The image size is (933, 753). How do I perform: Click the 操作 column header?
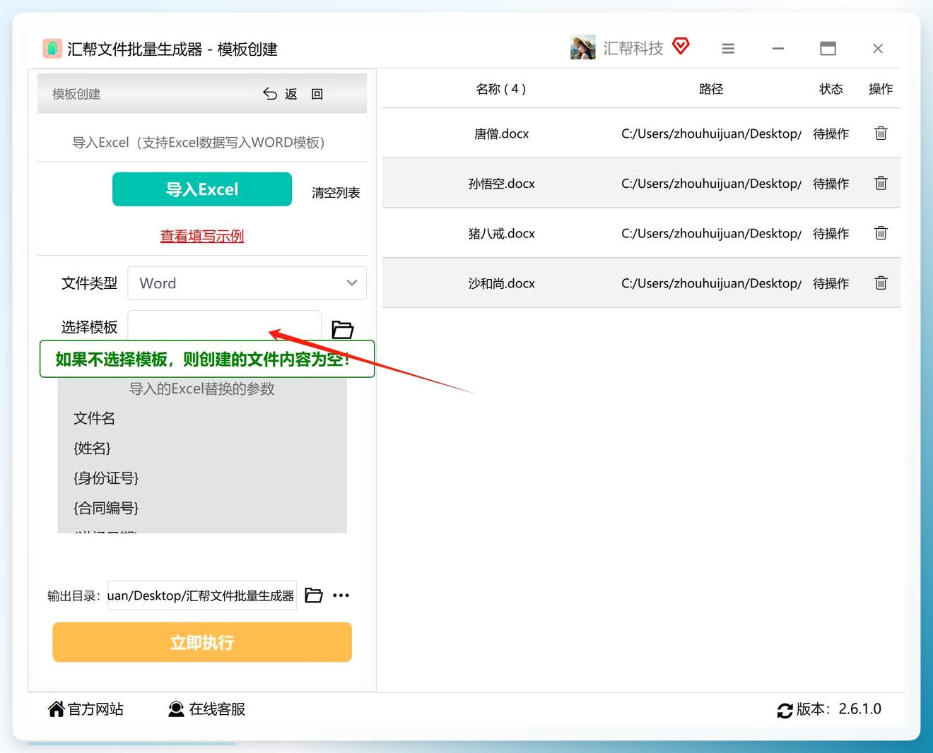point(881,89)
